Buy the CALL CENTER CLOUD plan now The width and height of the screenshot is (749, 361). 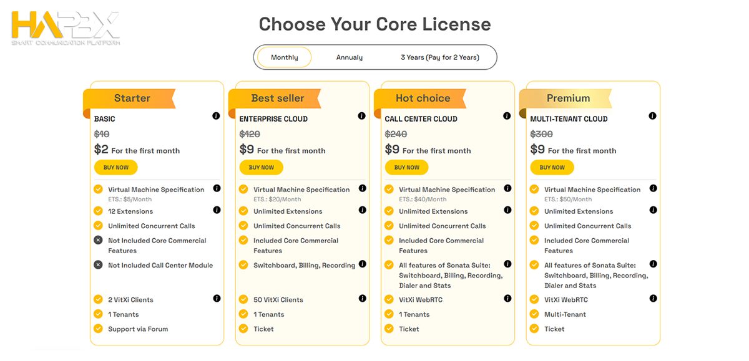click(407, 167)
